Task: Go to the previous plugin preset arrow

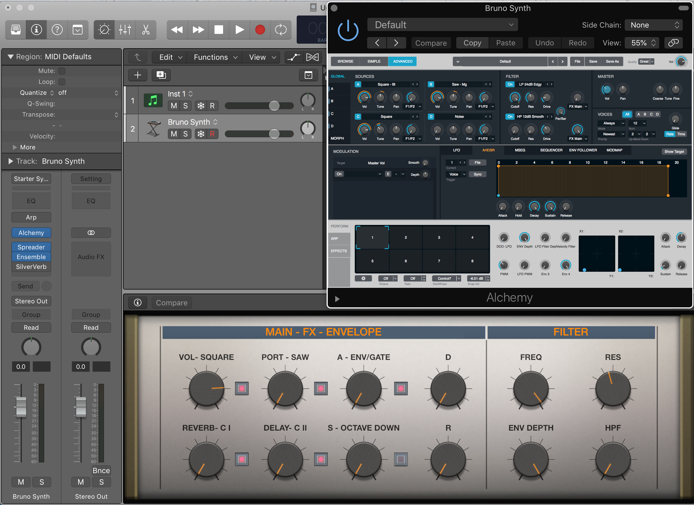Action: [377, 43]
